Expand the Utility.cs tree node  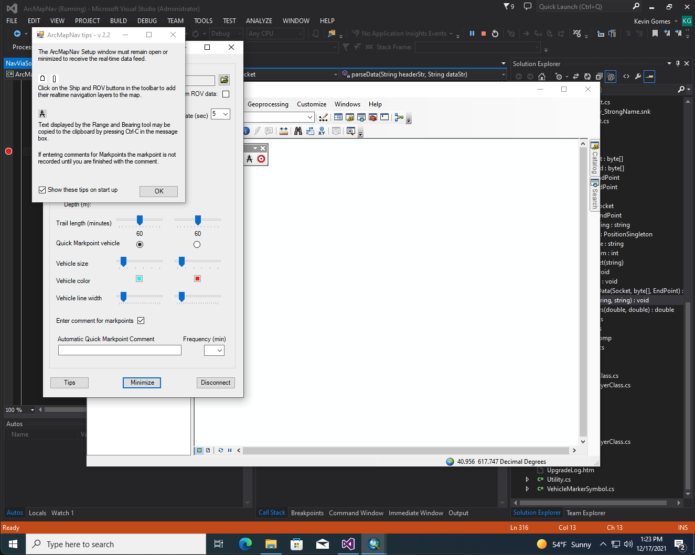point(527,480)
